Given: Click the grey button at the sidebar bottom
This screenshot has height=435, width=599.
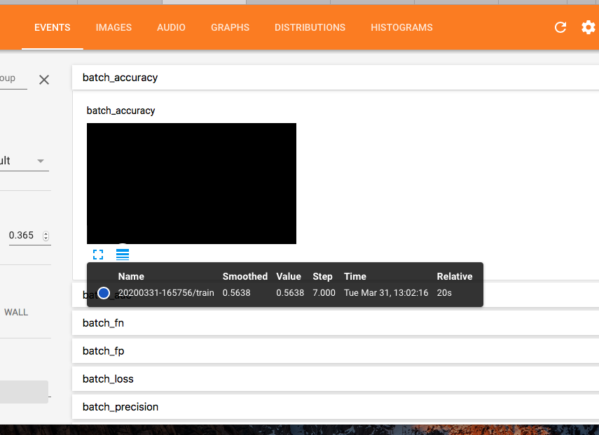Looking at the screenshot, I should [24, 392].
